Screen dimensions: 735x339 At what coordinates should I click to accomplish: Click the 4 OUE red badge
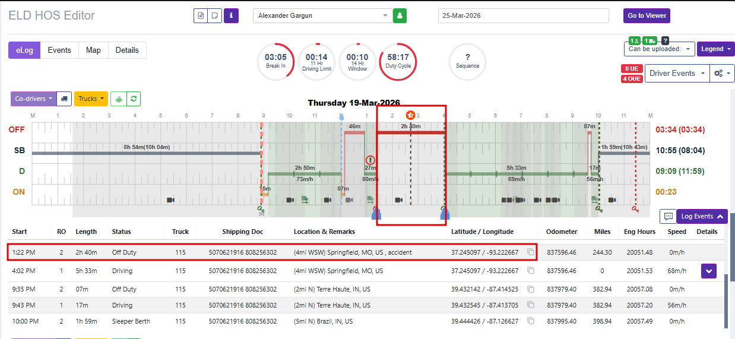click(x=632, y=79)
